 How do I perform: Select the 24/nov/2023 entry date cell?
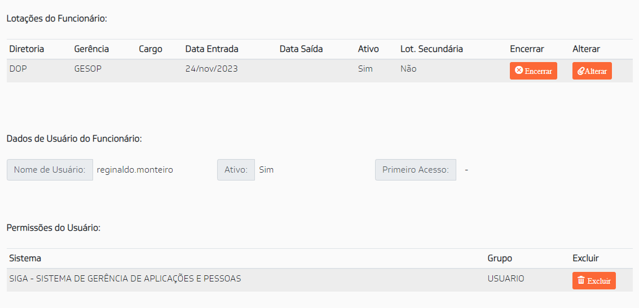(211, 69)
